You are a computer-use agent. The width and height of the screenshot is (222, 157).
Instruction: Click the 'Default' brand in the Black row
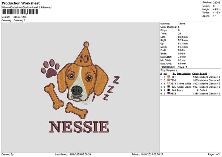[x=203, y=90]
